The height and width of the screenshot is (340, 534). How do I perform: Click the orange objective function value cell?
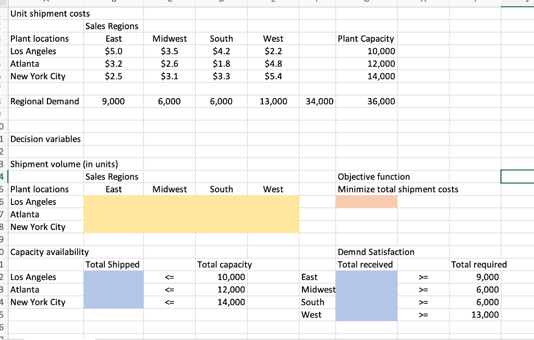[367, 202]
